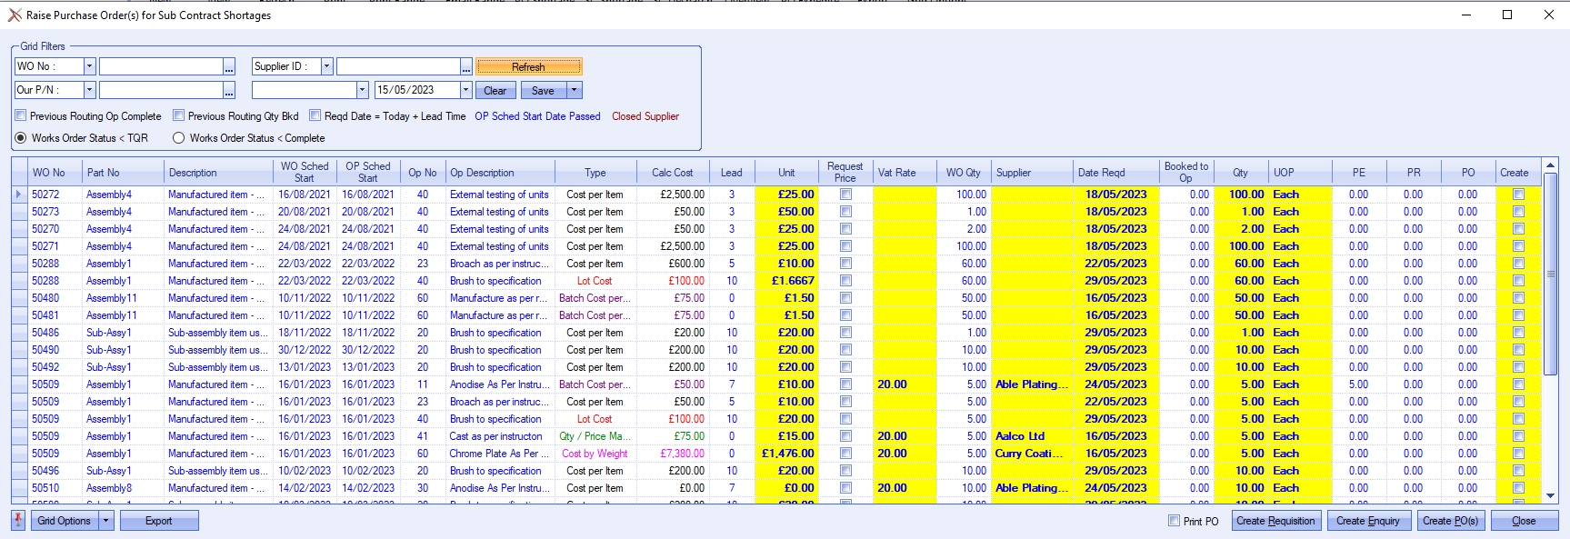Click the Create PO(s) button
Screen dimensions: 1570x539
click(x=1450, y=521)
